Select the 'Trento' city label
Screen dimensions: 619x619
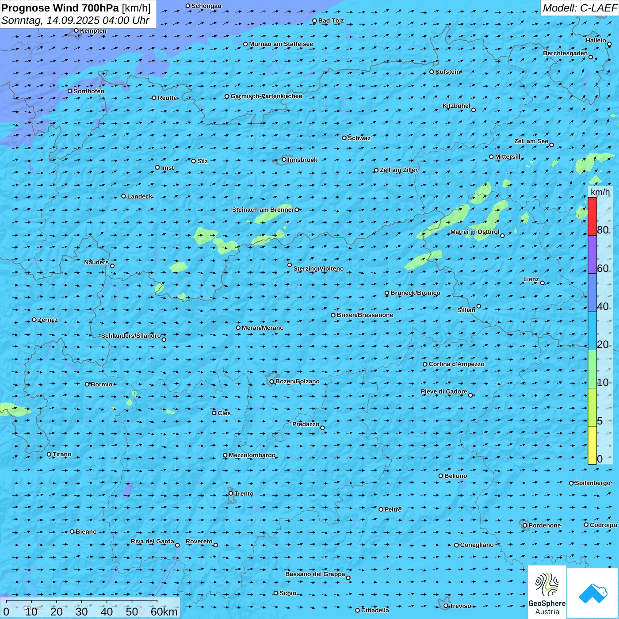(244, 493)
